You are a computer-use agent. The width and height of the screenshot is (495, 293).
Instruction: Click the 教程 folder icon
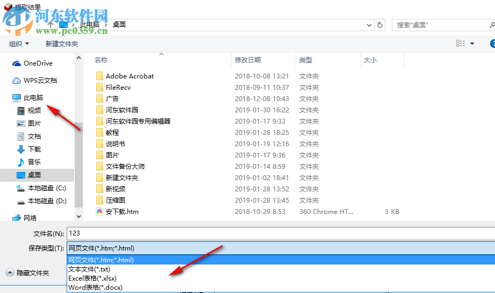click(x=99, y=133)
